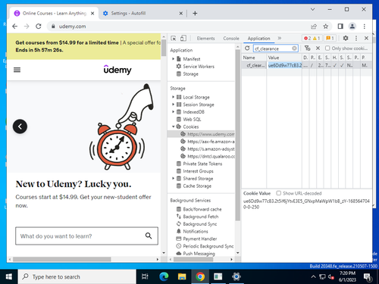Refresh the cookies table
This screenshot has height=284, width=379.
coord(247,48)
